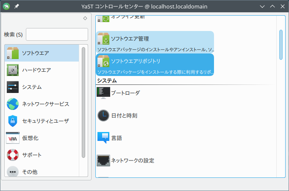Click the ブートローダ module label
Screen dimensions: 289x191
pos(125,93)
